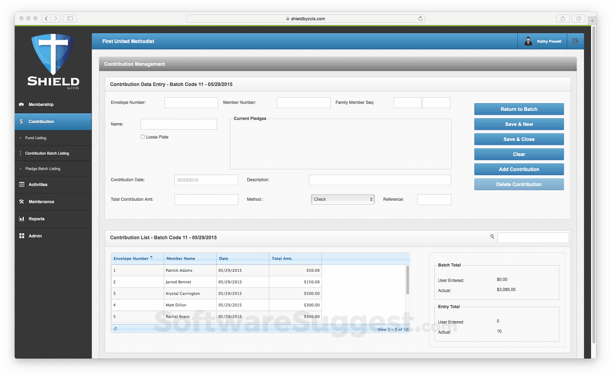This screenshot has height=376, width=611.
Task: Click the refresh icon below the contribution table
Action: pyautogui.click(x=115, y=328)
